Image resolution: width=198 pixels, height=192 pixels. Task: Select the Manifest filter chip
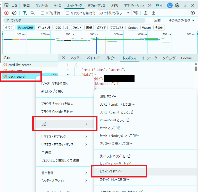tap(117, 28)
